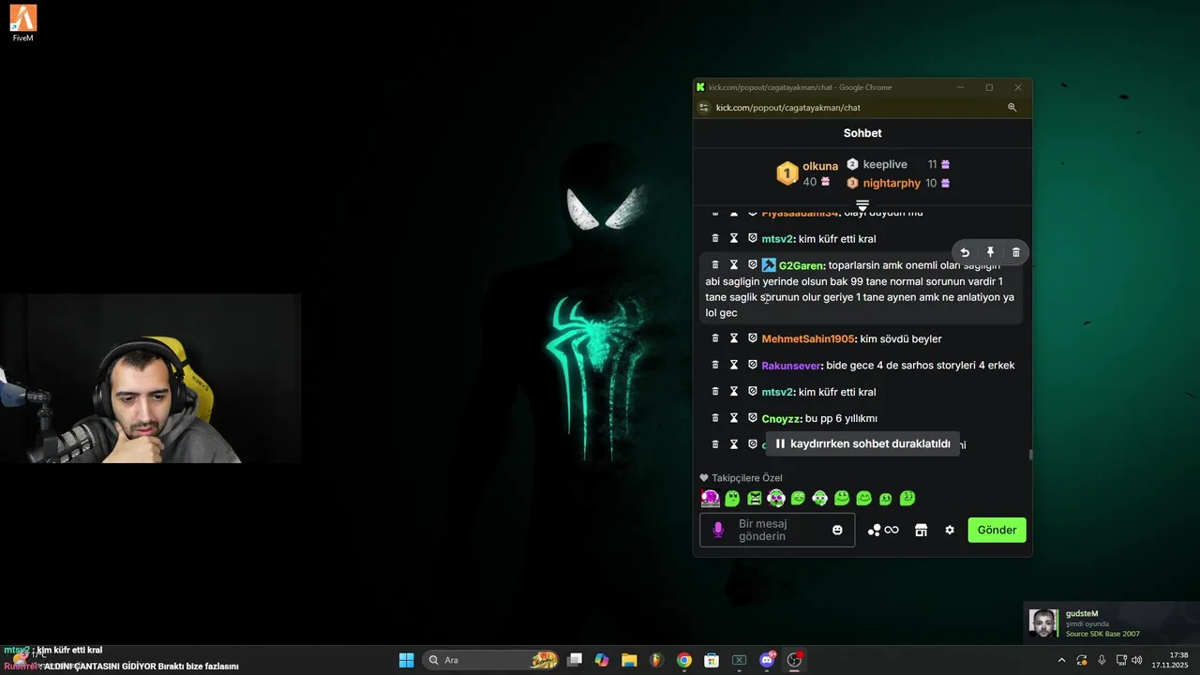Viewport: 1200px width, 675px height.
Task: Open the Windows Start menu
Action: (x=406, y=660)
